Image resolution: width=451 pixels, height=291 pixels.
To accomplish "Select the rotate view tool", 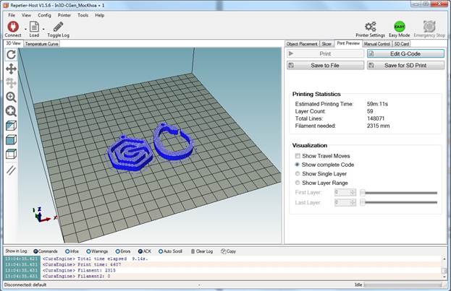I will (12, 54).
